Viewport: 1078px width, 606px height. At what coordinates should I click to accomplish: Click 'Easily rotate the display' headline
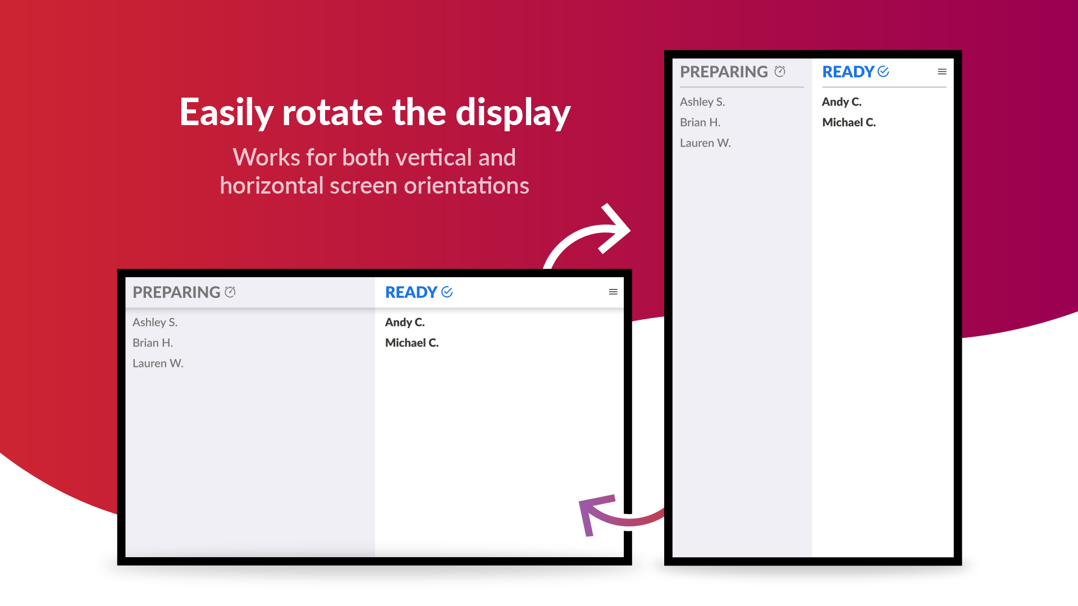click(375, 112)
